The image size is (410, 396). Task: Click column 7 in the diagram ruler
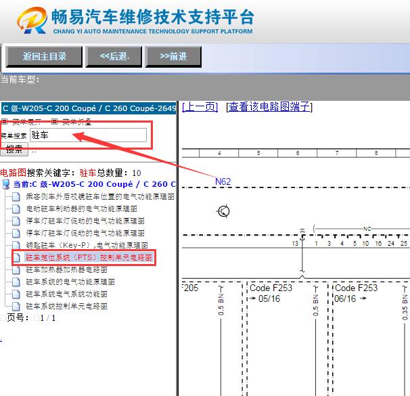coord(336,153)
